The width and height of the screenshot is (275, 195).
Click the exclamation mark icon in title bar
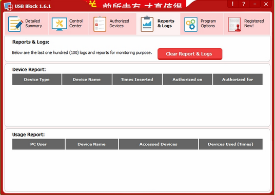232,4
